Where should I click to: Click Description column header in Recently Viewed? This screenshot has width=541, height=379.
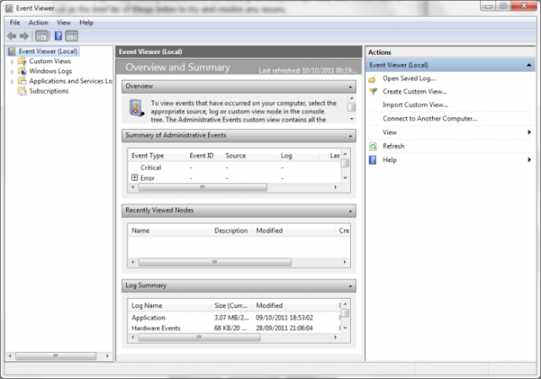point(231,230)
